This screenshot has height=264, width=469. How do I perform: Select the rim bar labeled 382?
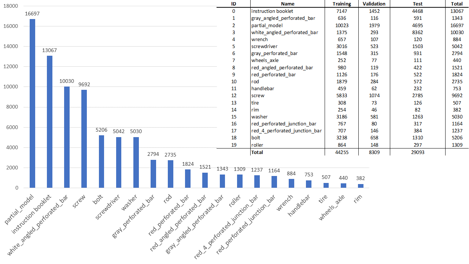pos(361,186)
